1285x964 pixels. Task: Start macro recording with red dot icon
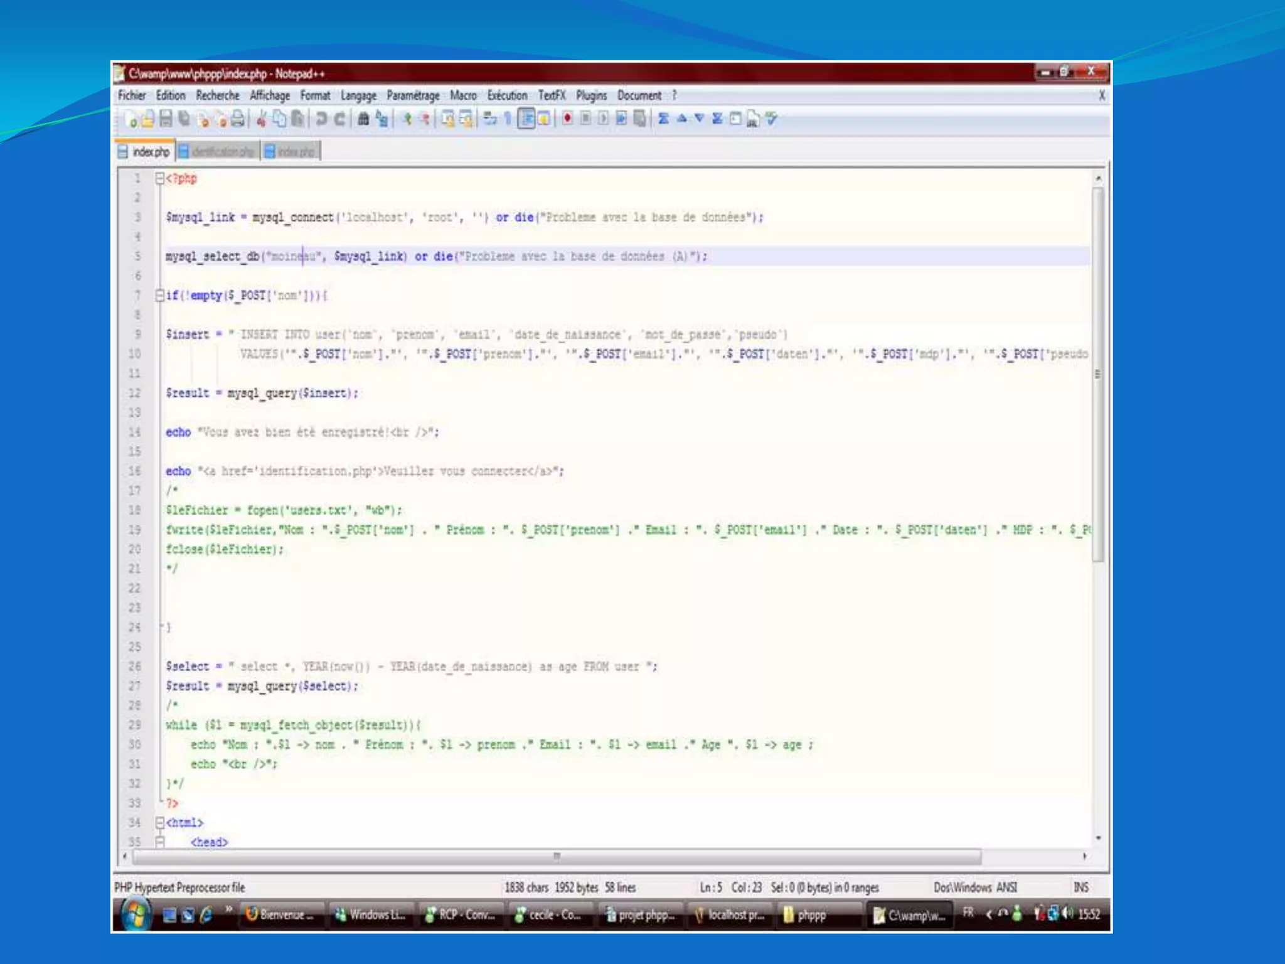point(567,119)
